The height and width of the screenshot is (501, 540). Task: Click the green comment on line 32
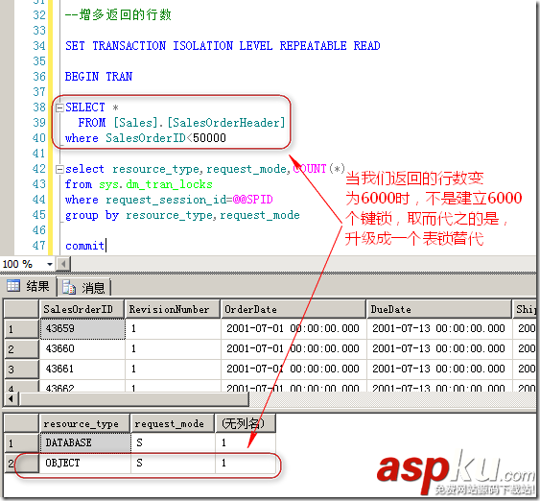point(118,15)
